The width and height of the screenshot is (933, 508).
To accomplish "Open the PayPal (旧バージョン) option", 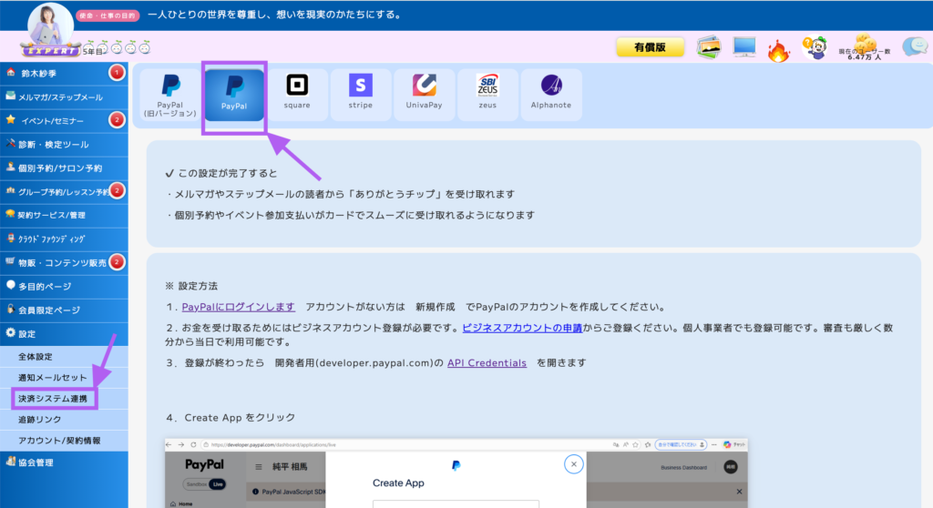I will (x=170, y=94).
